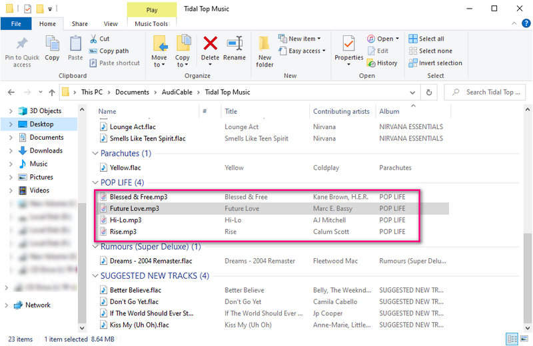This screenshot has width=533, height=346.
Task: Go up one folder level
Action: 52,92
